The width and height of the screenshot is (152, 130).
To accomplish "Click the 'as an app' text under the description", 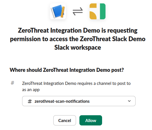I will coord(31,90).
